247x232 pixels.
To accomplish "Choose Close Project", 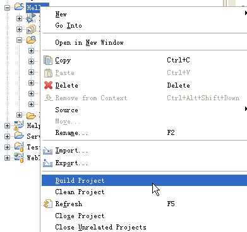I will click(x=144, y=216).
